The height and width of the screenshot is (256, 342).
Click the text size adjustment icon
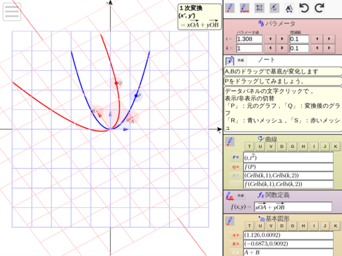tap(289, 8)
